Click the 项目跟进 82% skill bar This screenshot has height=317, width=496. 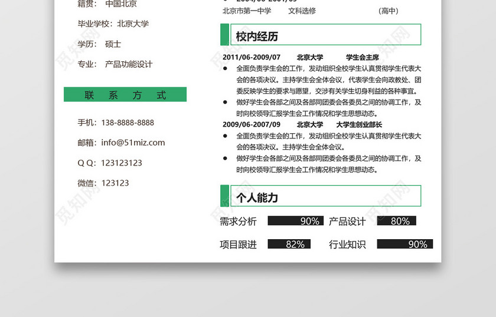click(289, 244)
